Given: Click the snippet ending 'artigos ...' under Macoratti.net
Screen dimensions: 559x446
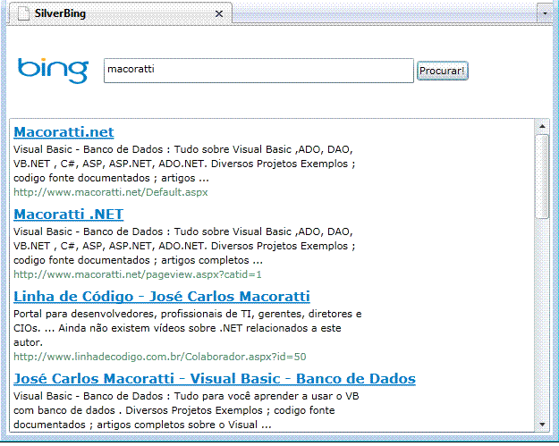Looking at the screenshot, I should pyautogui.click(x=184, y=164).
